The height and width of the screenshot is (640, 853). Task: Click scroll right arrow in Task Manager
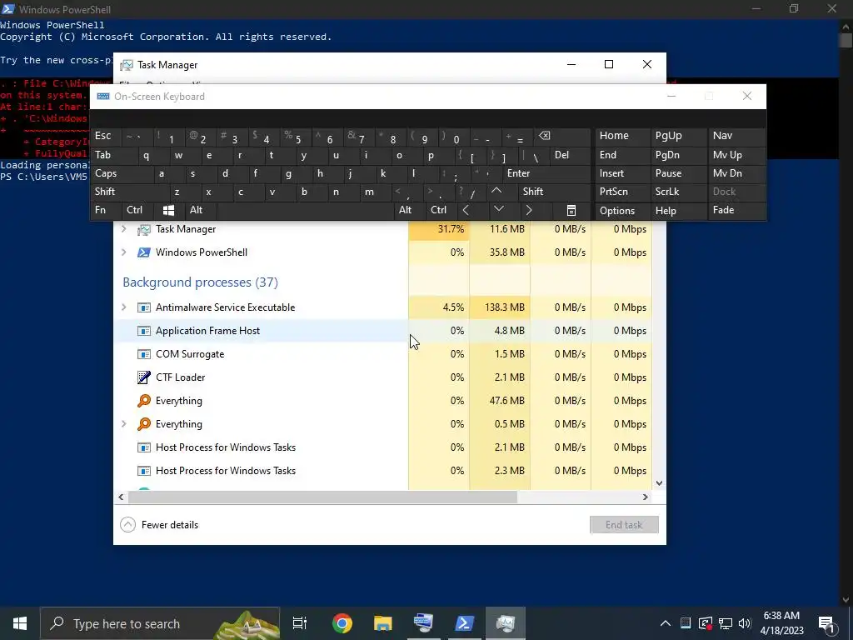click(646, 497)
